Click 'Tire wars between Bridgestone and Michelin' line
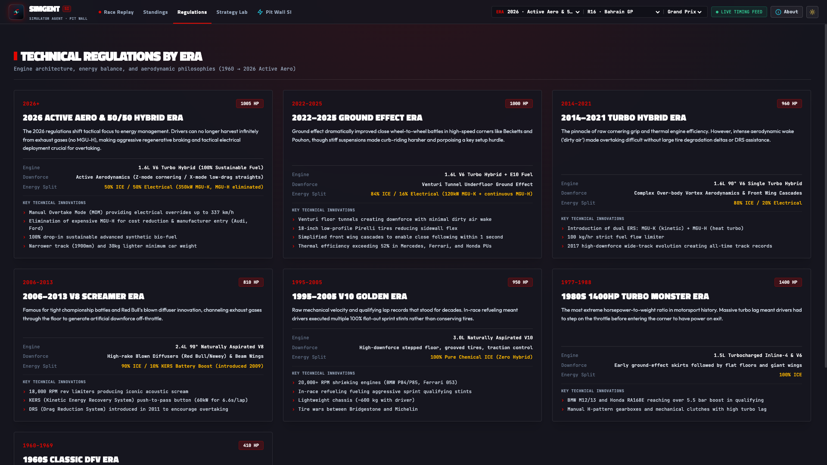 tap(358, 409)
